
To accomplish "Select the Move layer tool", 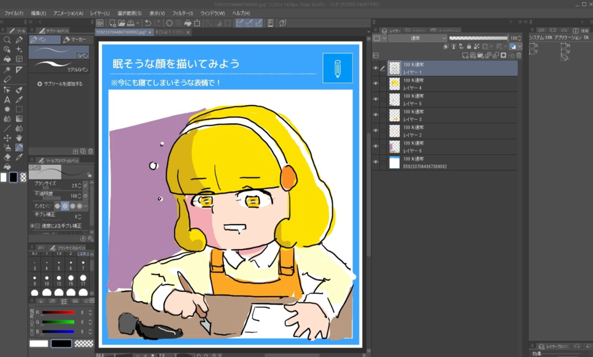I will (x=7, y=138).
